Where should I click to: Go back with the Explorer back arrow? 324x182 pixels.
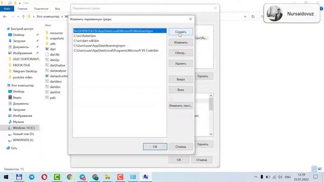[5, 17]
